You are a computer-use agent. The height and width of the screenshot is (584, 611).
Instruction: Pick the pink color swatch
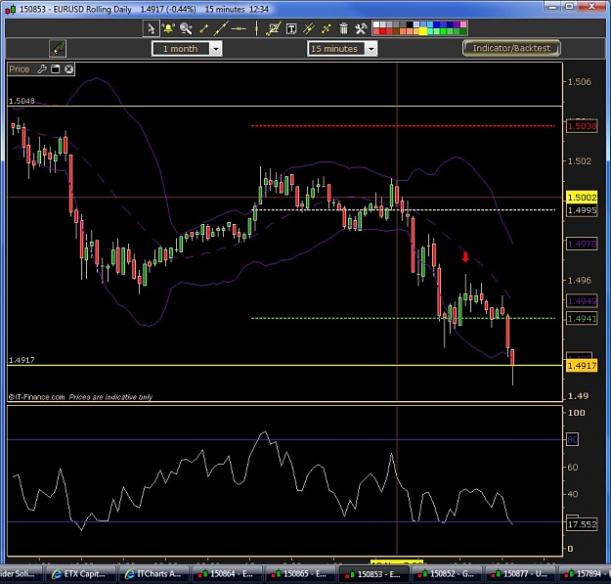(463, 24)
